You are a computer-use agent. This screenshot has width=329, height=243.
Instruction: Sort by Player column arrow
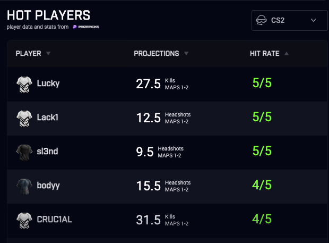[48, 53]
